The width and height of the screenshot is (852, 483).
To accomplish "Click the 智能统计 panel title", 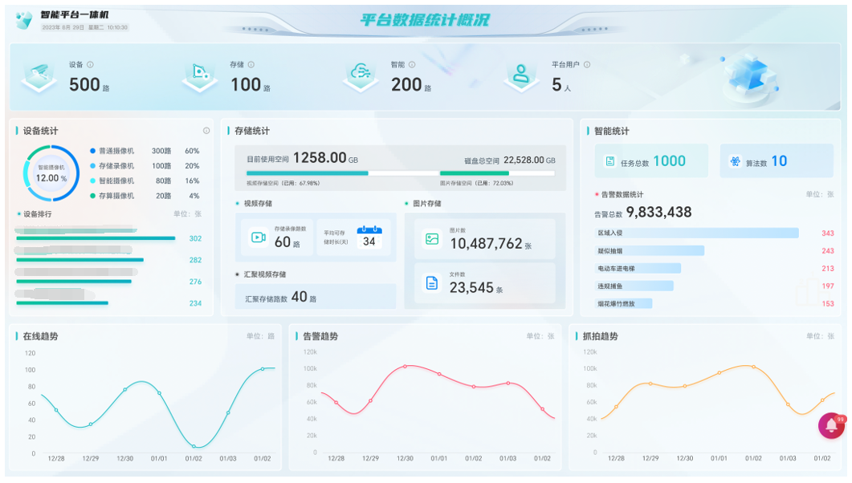I will [x=612, y=131].
